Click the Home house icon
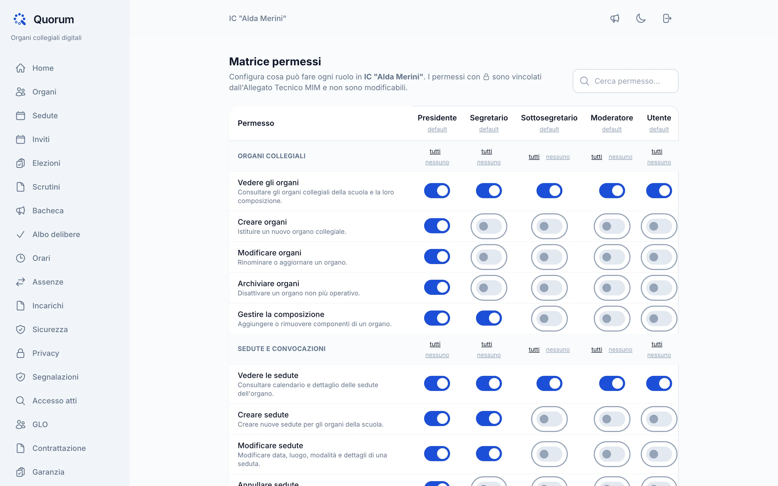Screen dimensions: 778x486 (x=21, y=68)
